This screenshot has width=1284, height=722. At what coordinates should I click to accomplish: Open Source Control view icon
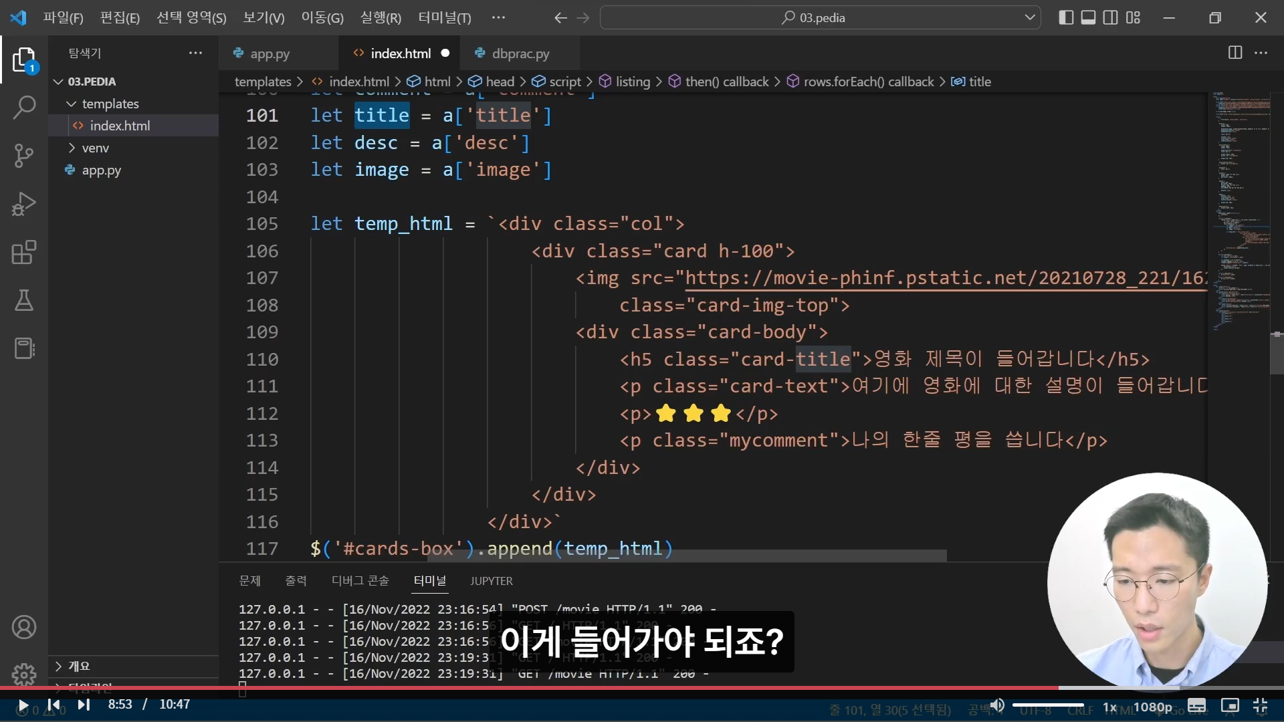[24, 156]
